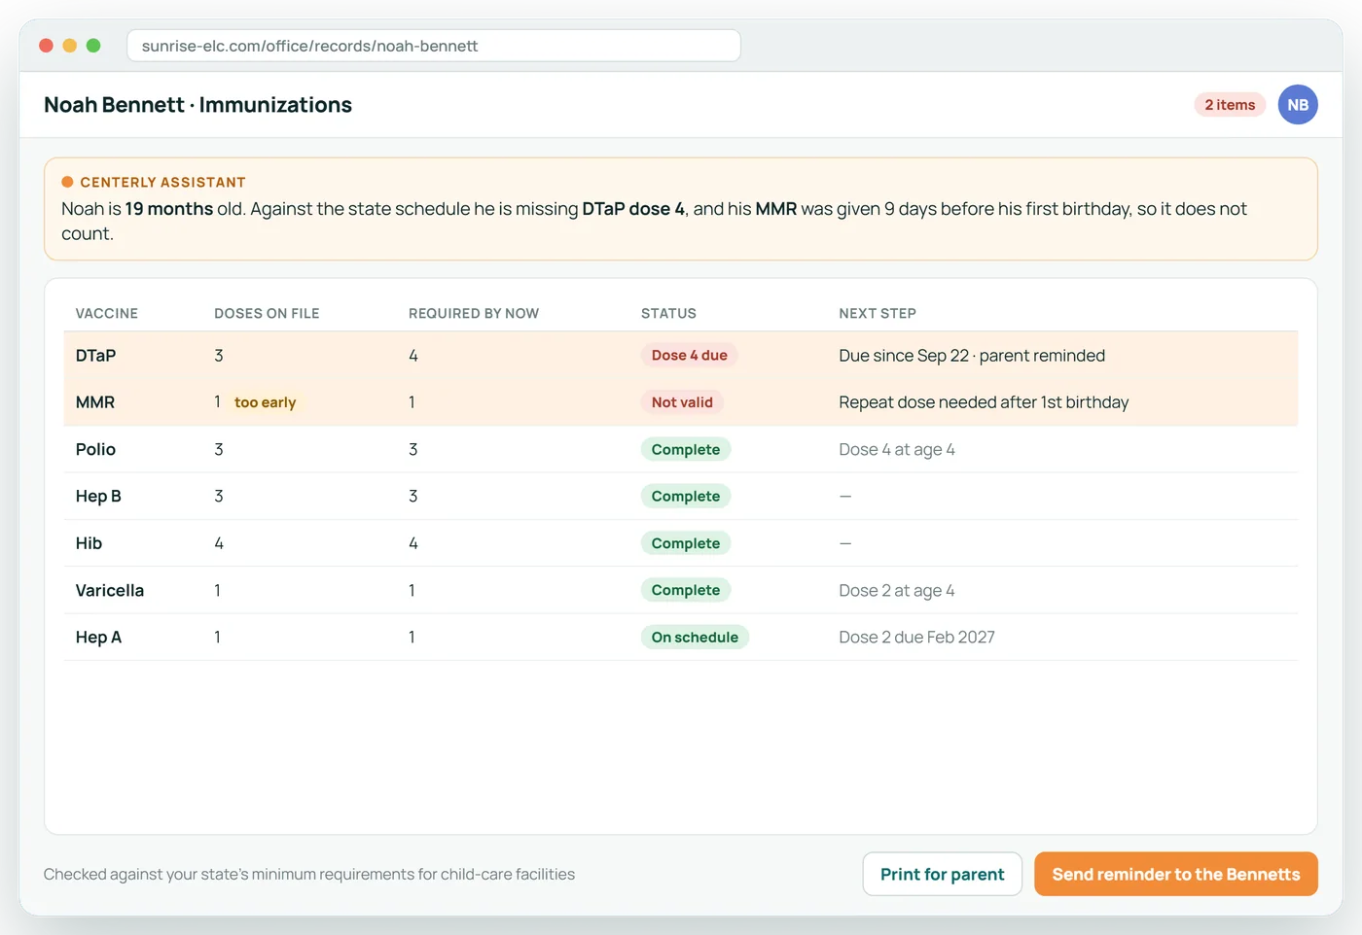Send reminder to the Bennetts

pyautogui.click(x=1176, y=874)
